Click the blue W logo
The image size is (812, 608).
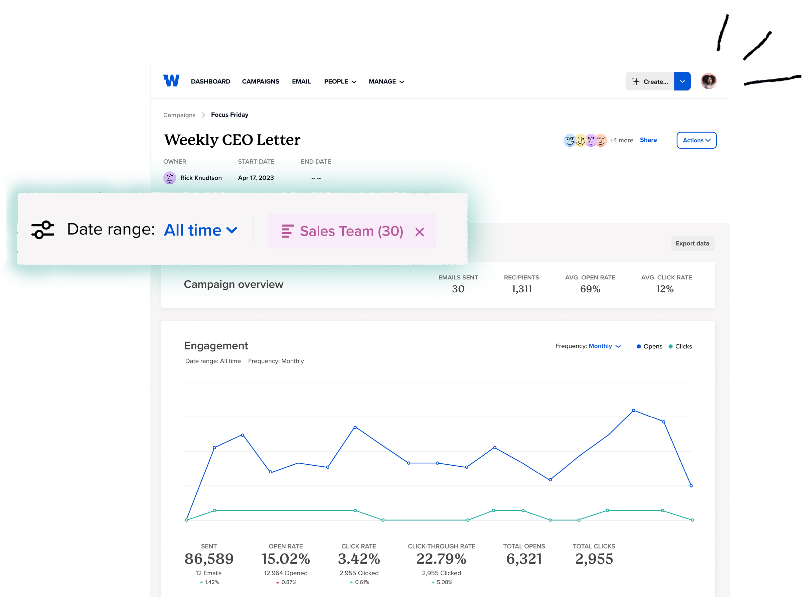click(x=171, y=81)
